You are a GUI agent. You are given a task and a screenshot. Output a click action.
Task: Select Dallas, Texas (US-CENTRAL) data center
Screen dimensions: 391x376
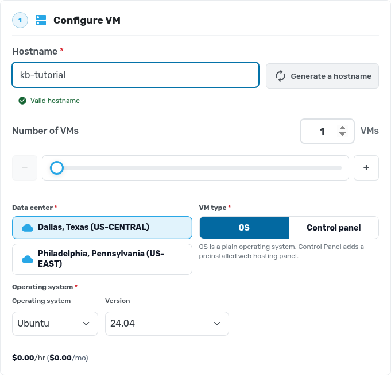[x=102, y=228]
